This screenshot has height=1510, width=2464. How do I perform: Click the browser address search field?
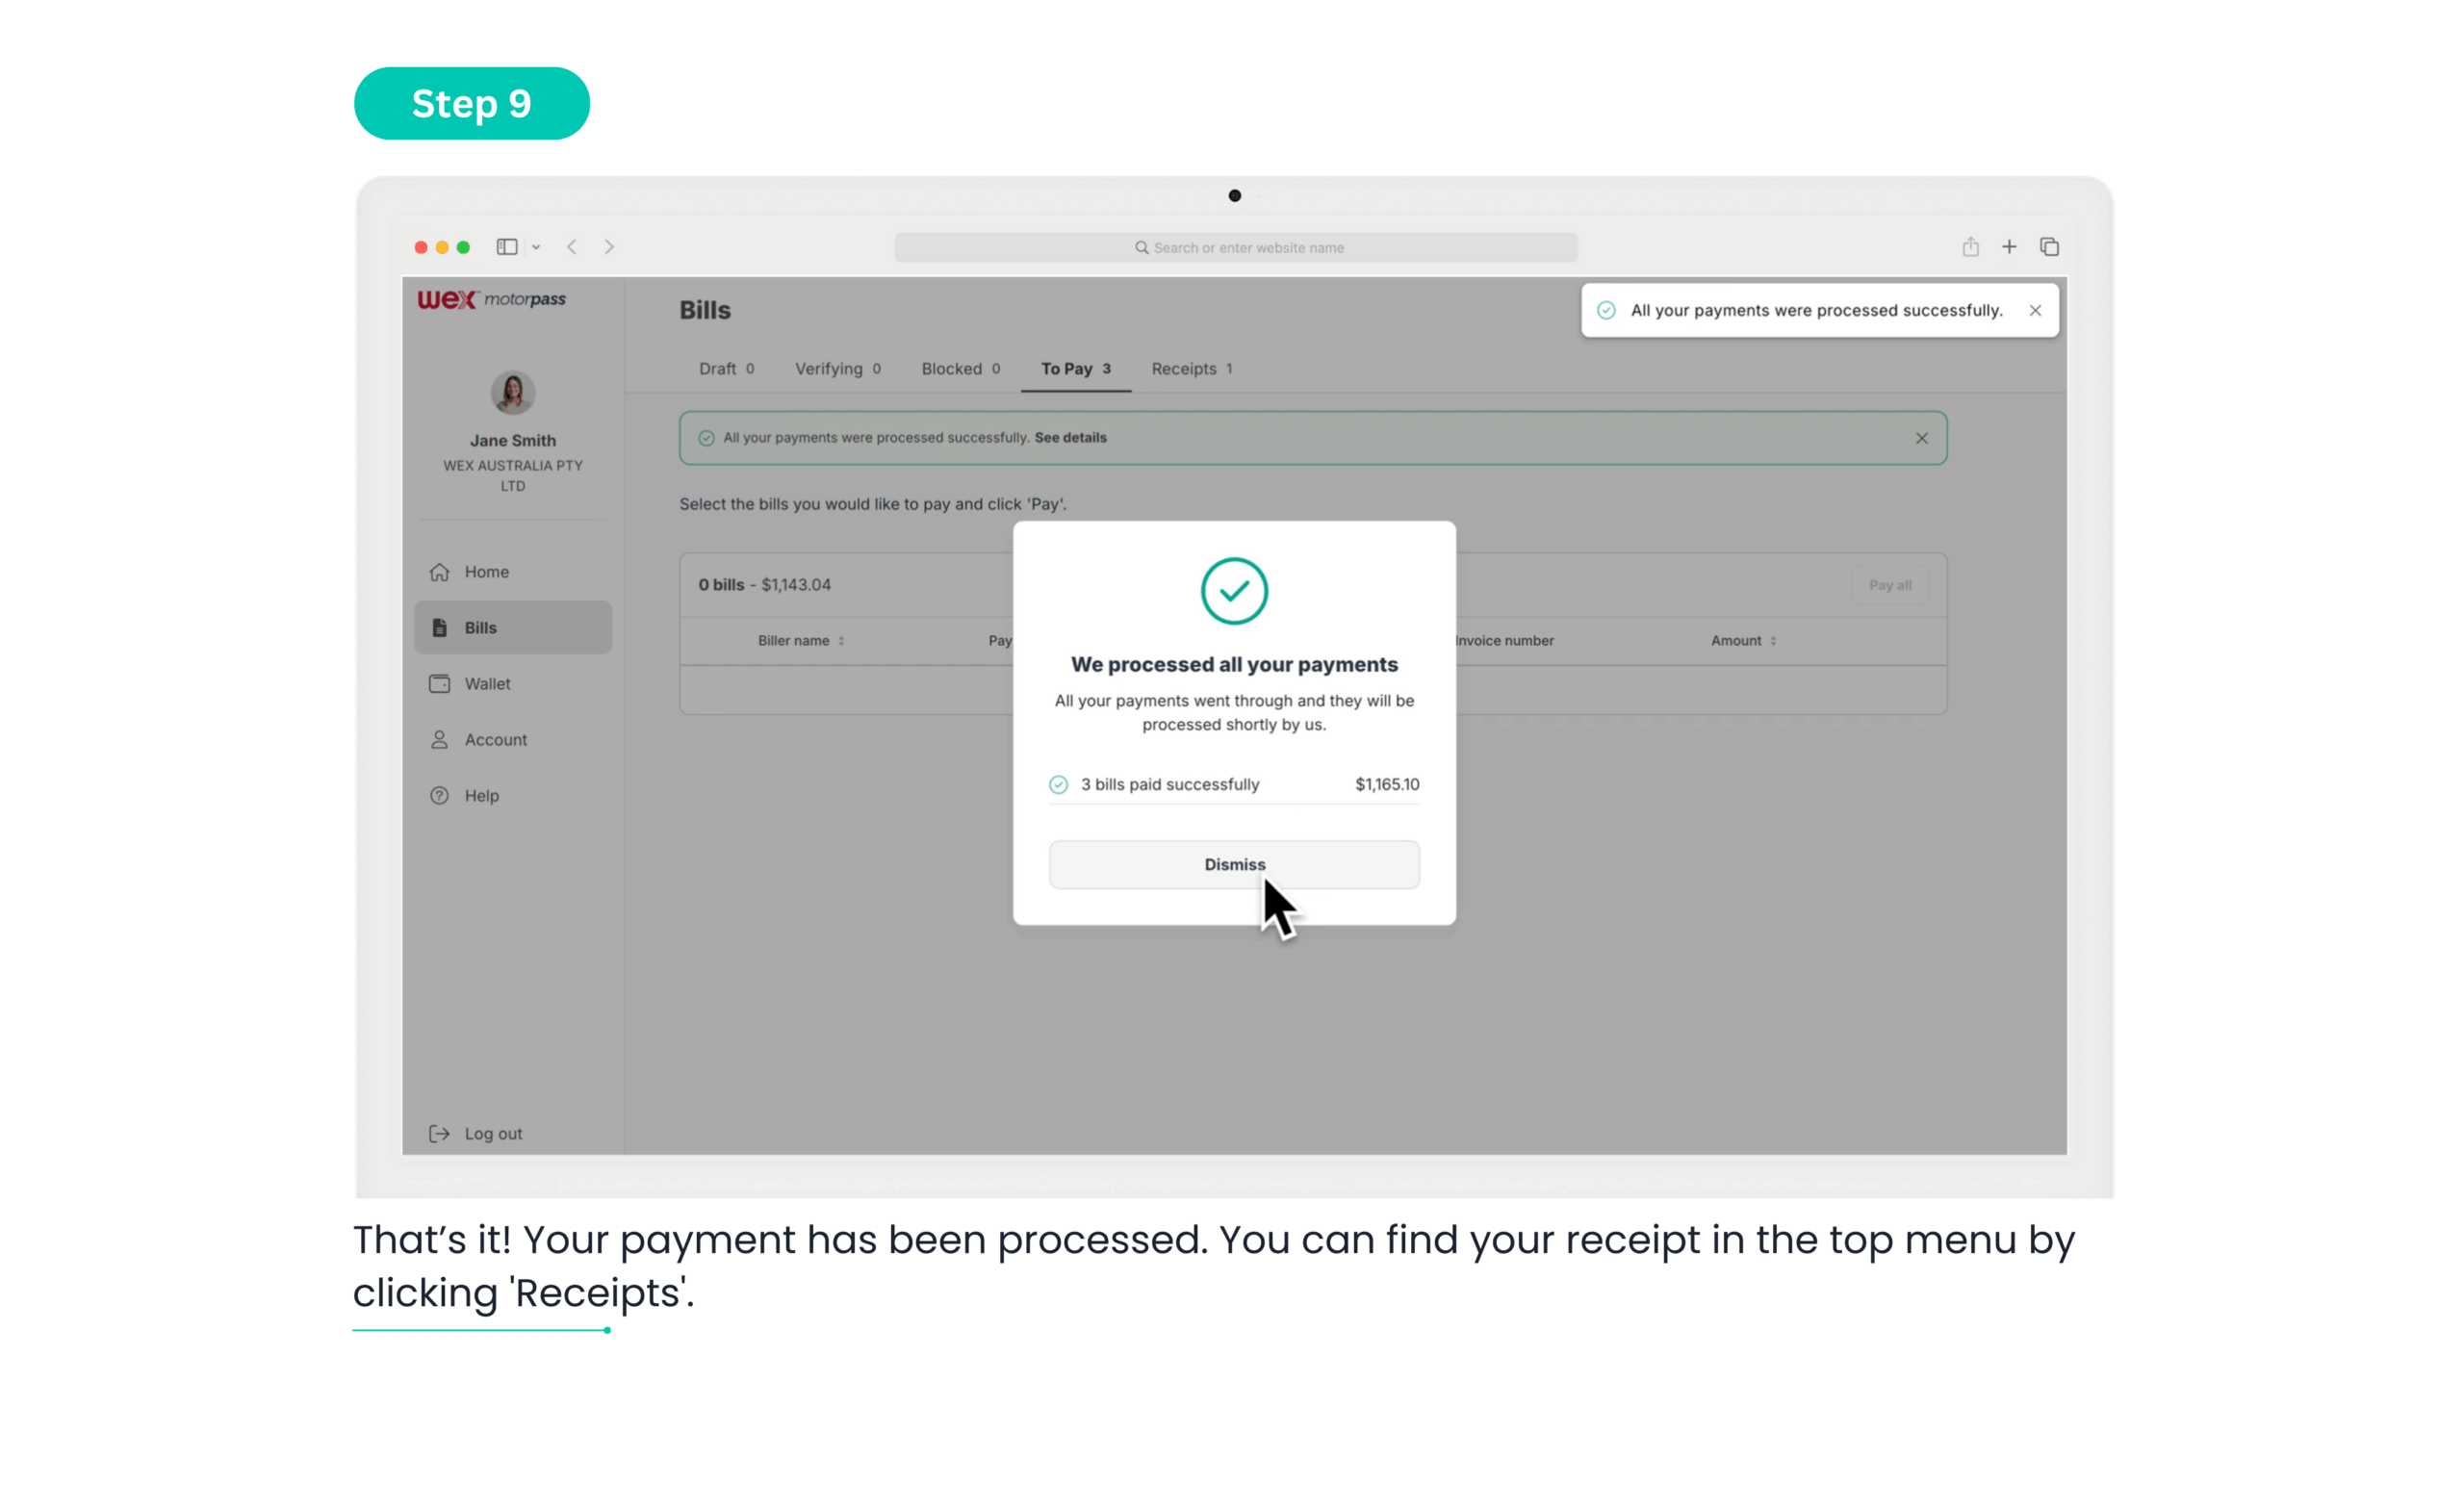pyautogui.click(x=1235, y=248)
